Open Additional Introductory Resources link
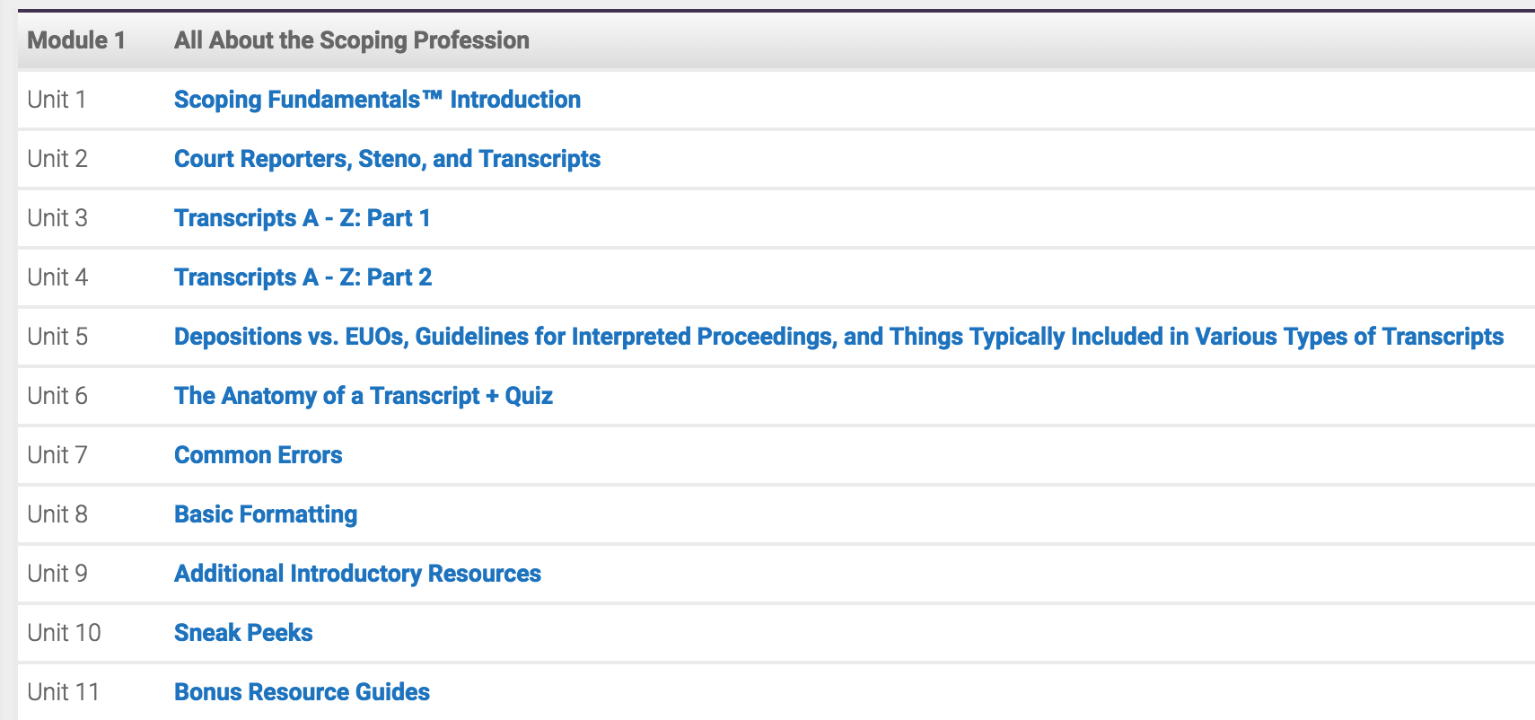1535x720 pixels. tap(357, 574)
